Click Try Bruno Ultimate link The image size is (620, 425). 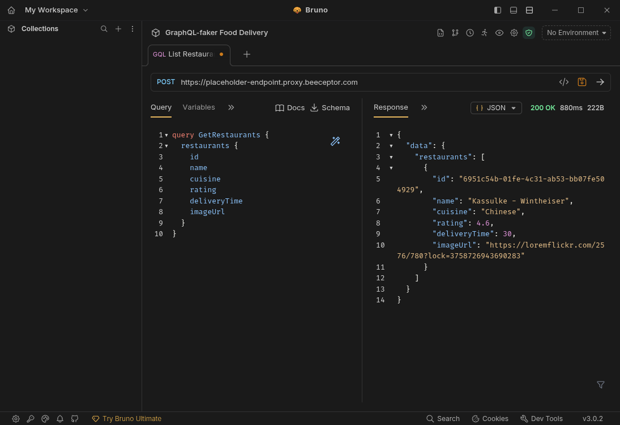coord(127,419)
